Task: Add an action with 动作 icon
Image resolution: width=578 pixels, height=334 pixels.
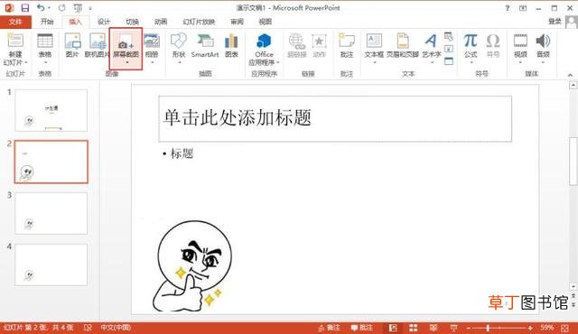Action: pyautogui.click(x=319, y=45)
